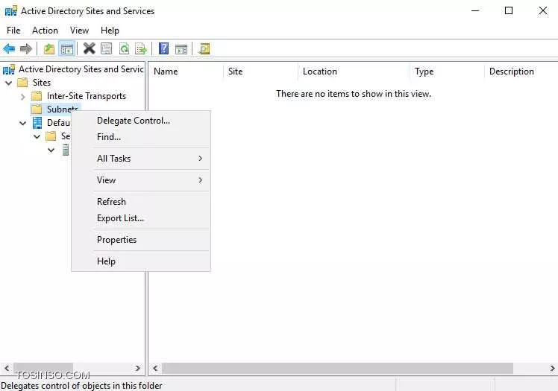
Task: Go up one level with folder icon
Action: tap(49, 48)
